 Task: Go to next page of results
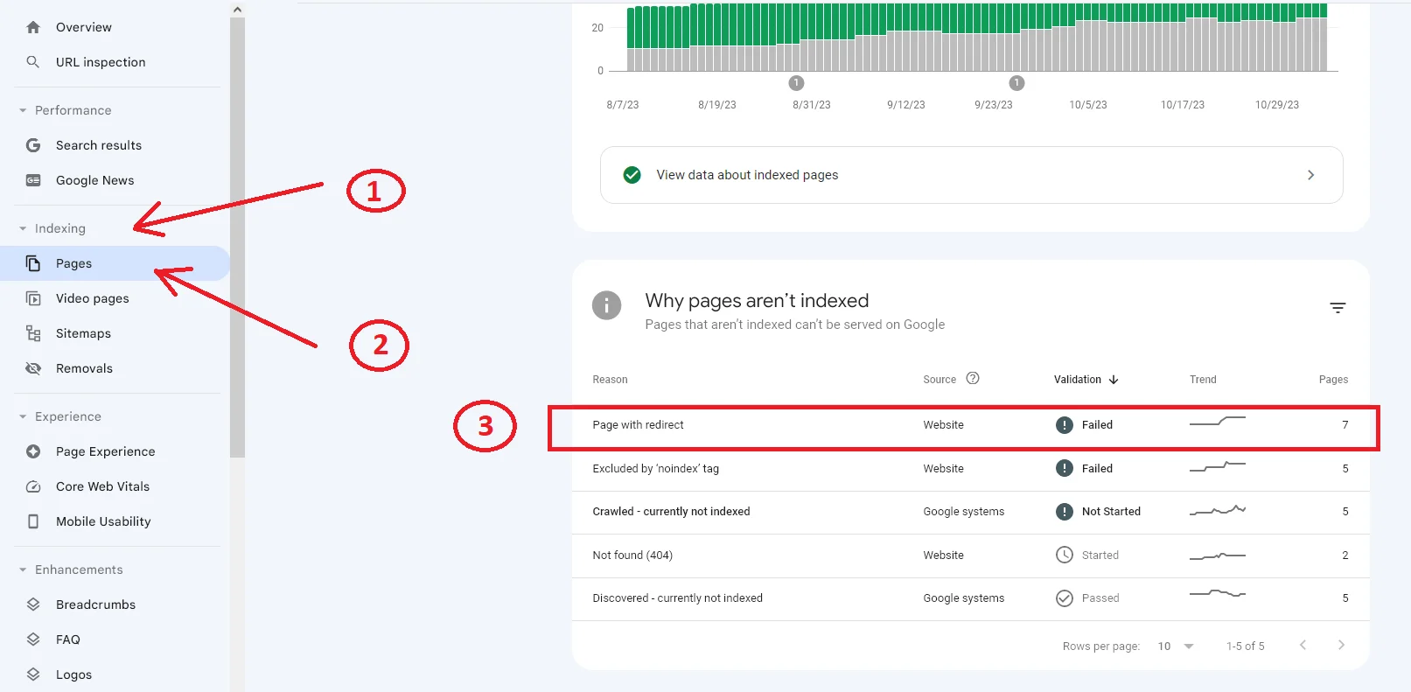click(1342, 645)
